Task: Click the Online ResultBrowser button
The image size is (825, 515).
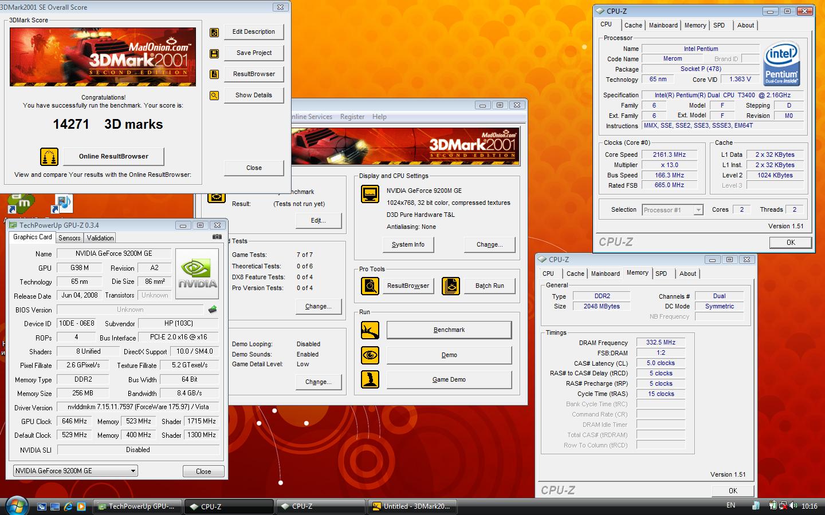Action: 113,156
